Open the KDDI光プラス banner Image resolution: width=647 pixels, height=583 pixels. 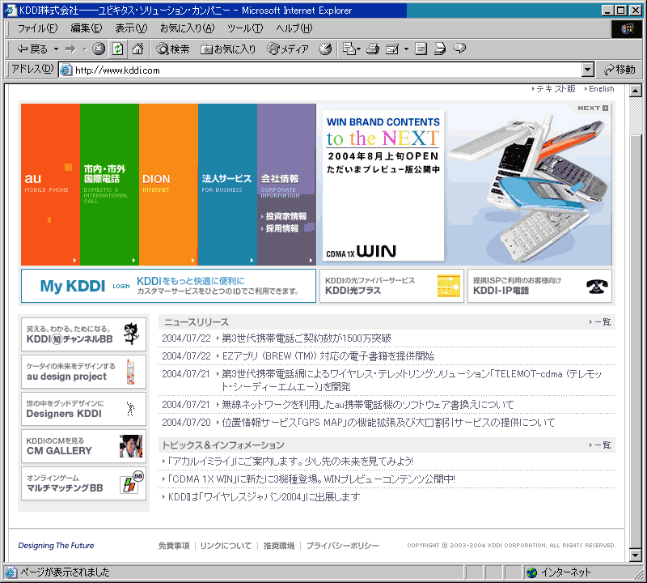click(x=391, y=286)
